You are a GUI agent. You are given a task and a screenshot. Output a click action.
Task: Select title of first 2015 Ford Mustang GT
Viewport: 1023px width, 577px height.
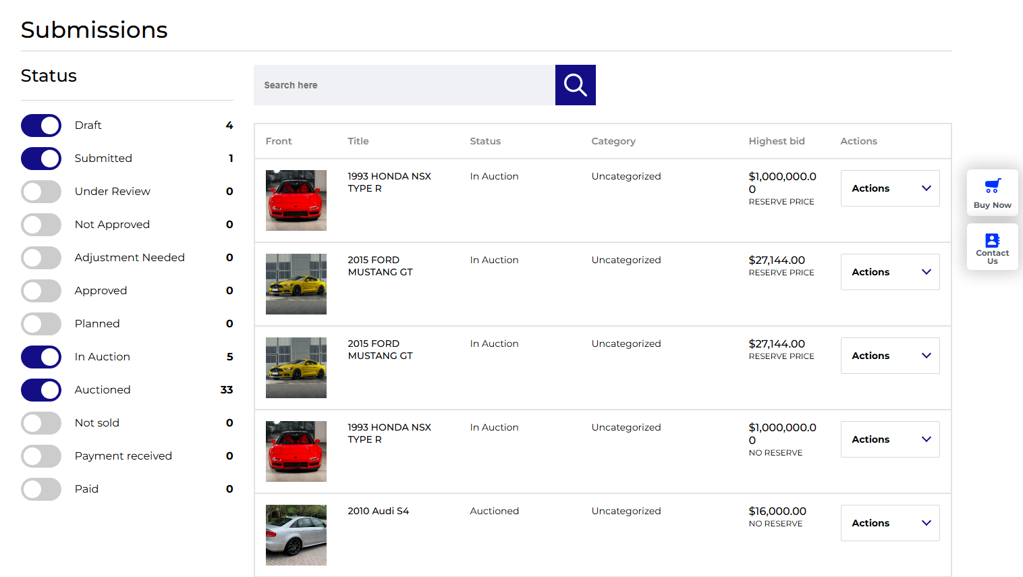pos(380,266)
